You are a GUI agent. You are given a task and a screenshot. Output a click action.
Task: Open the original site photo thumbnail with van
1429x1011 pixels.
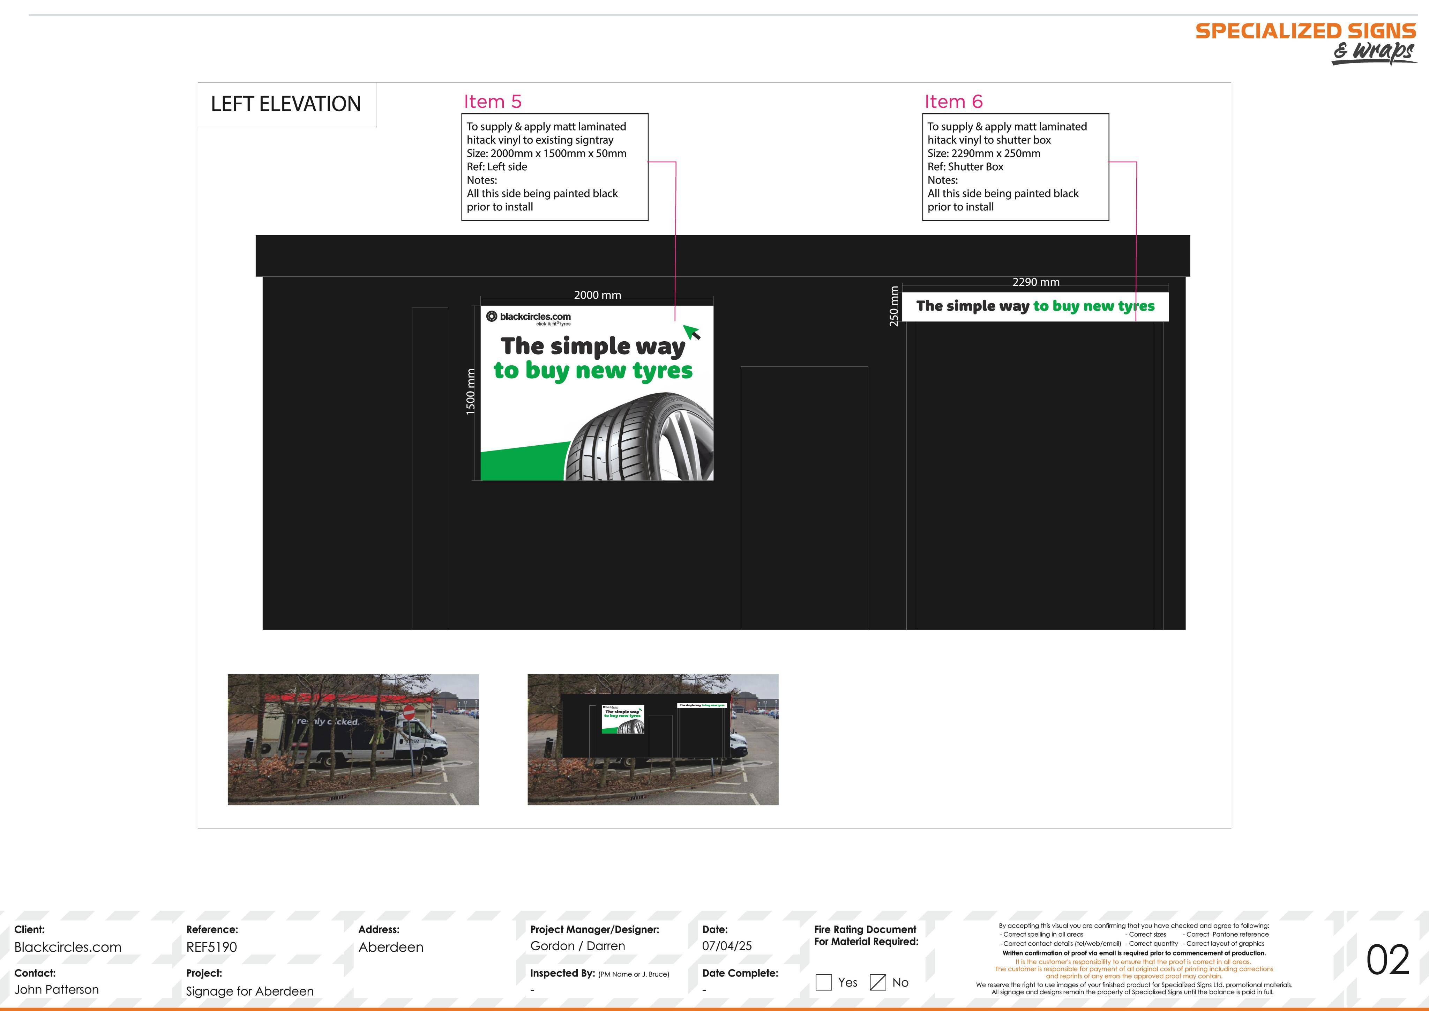click(353, 739)
